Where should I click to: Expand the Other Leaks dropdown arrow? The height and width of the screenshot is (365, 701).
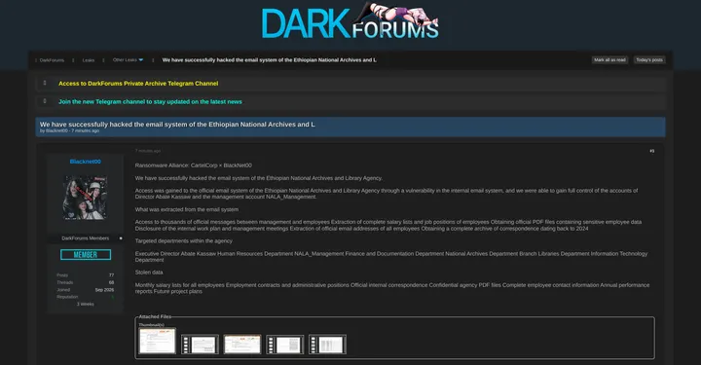(x=141, y=60)
